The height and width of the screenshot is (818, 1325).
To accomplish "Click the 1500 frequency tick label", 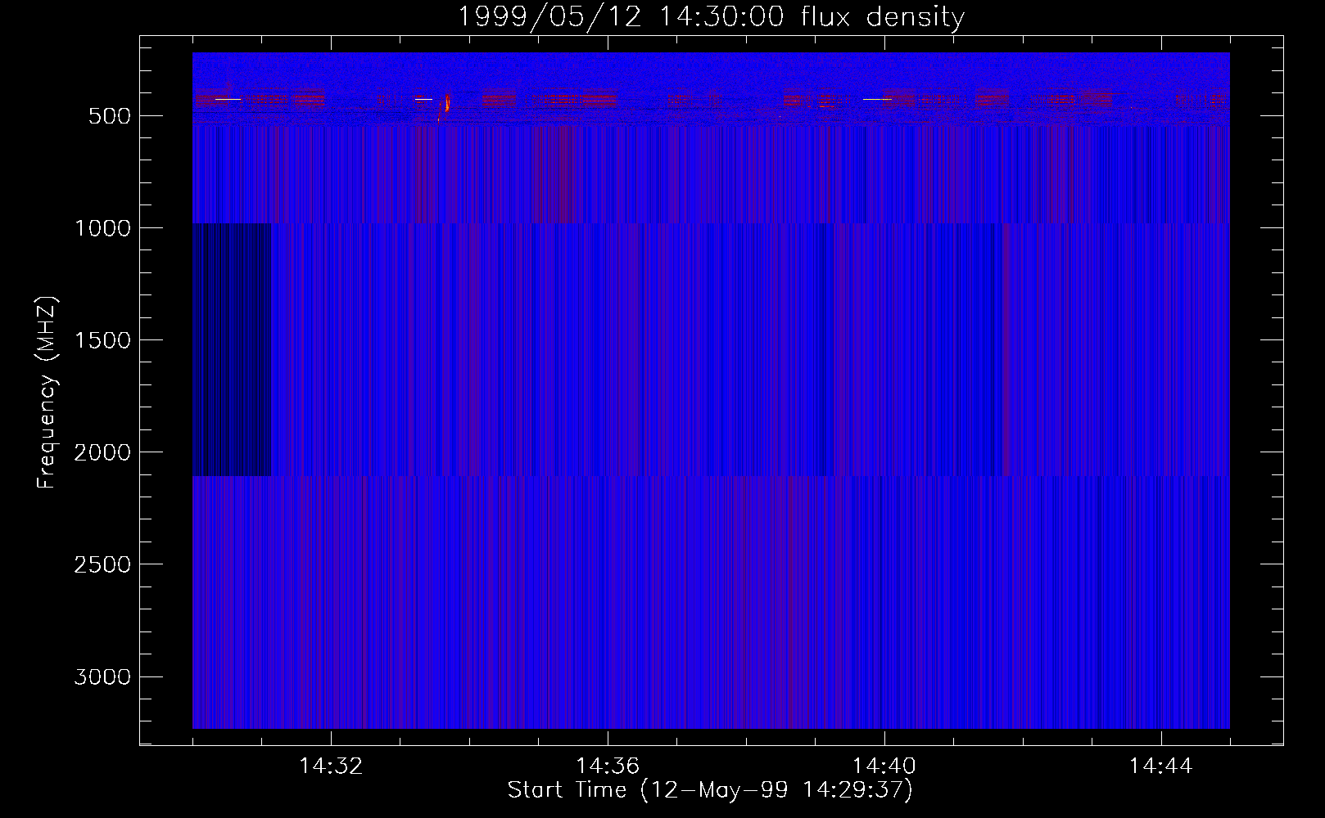I will coord(102,340).
